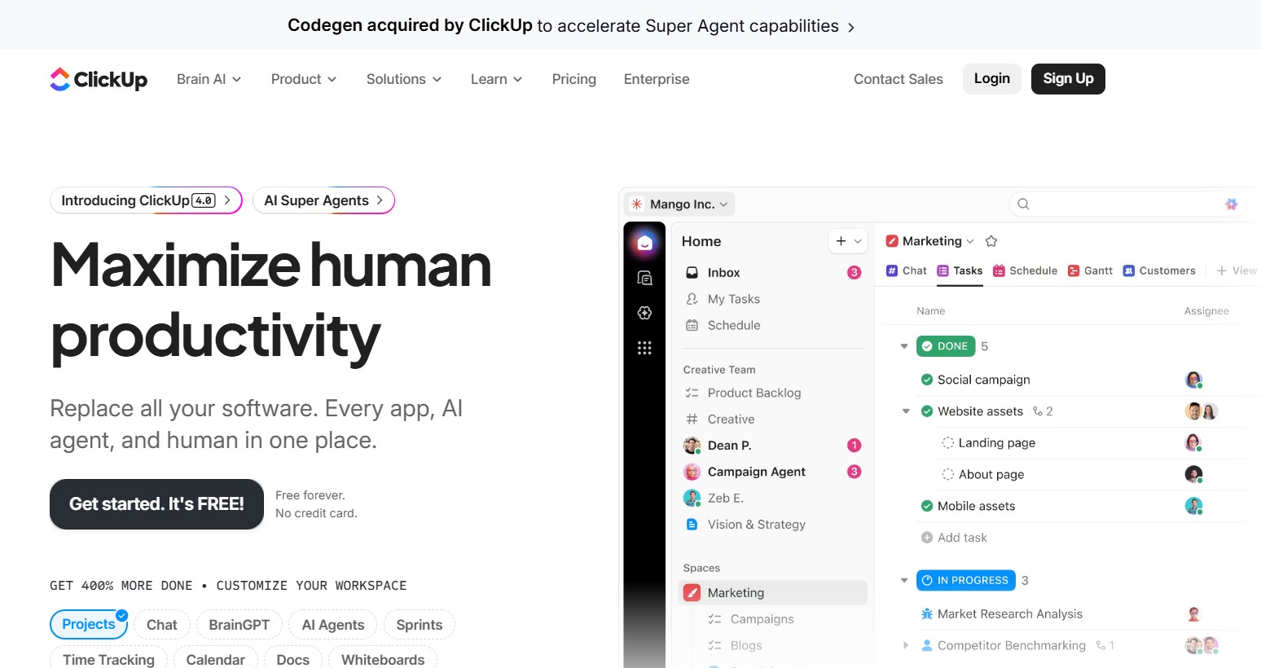Toggle the favorite star next to Marketing

point(991,240)
